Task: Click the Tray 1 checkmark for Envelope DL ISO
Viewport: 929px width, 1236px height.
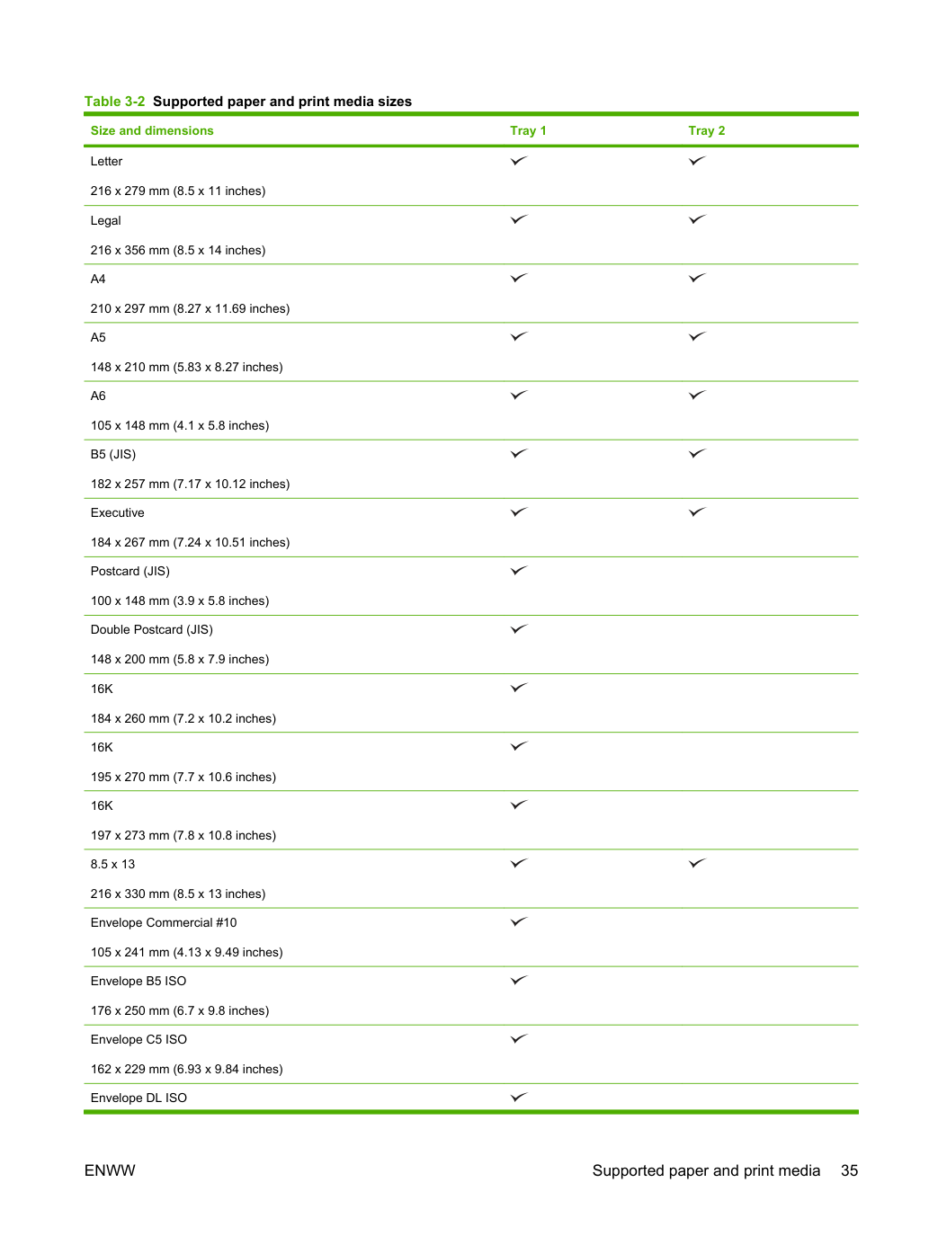Action: [519, 1097]
